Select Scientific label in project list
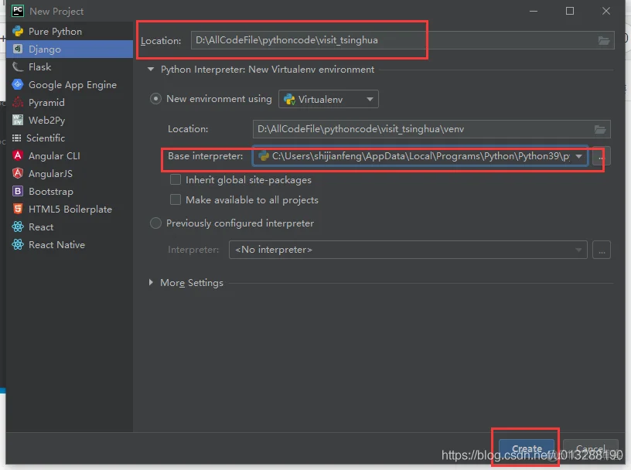Screen dimensions: 631x470 46,138
